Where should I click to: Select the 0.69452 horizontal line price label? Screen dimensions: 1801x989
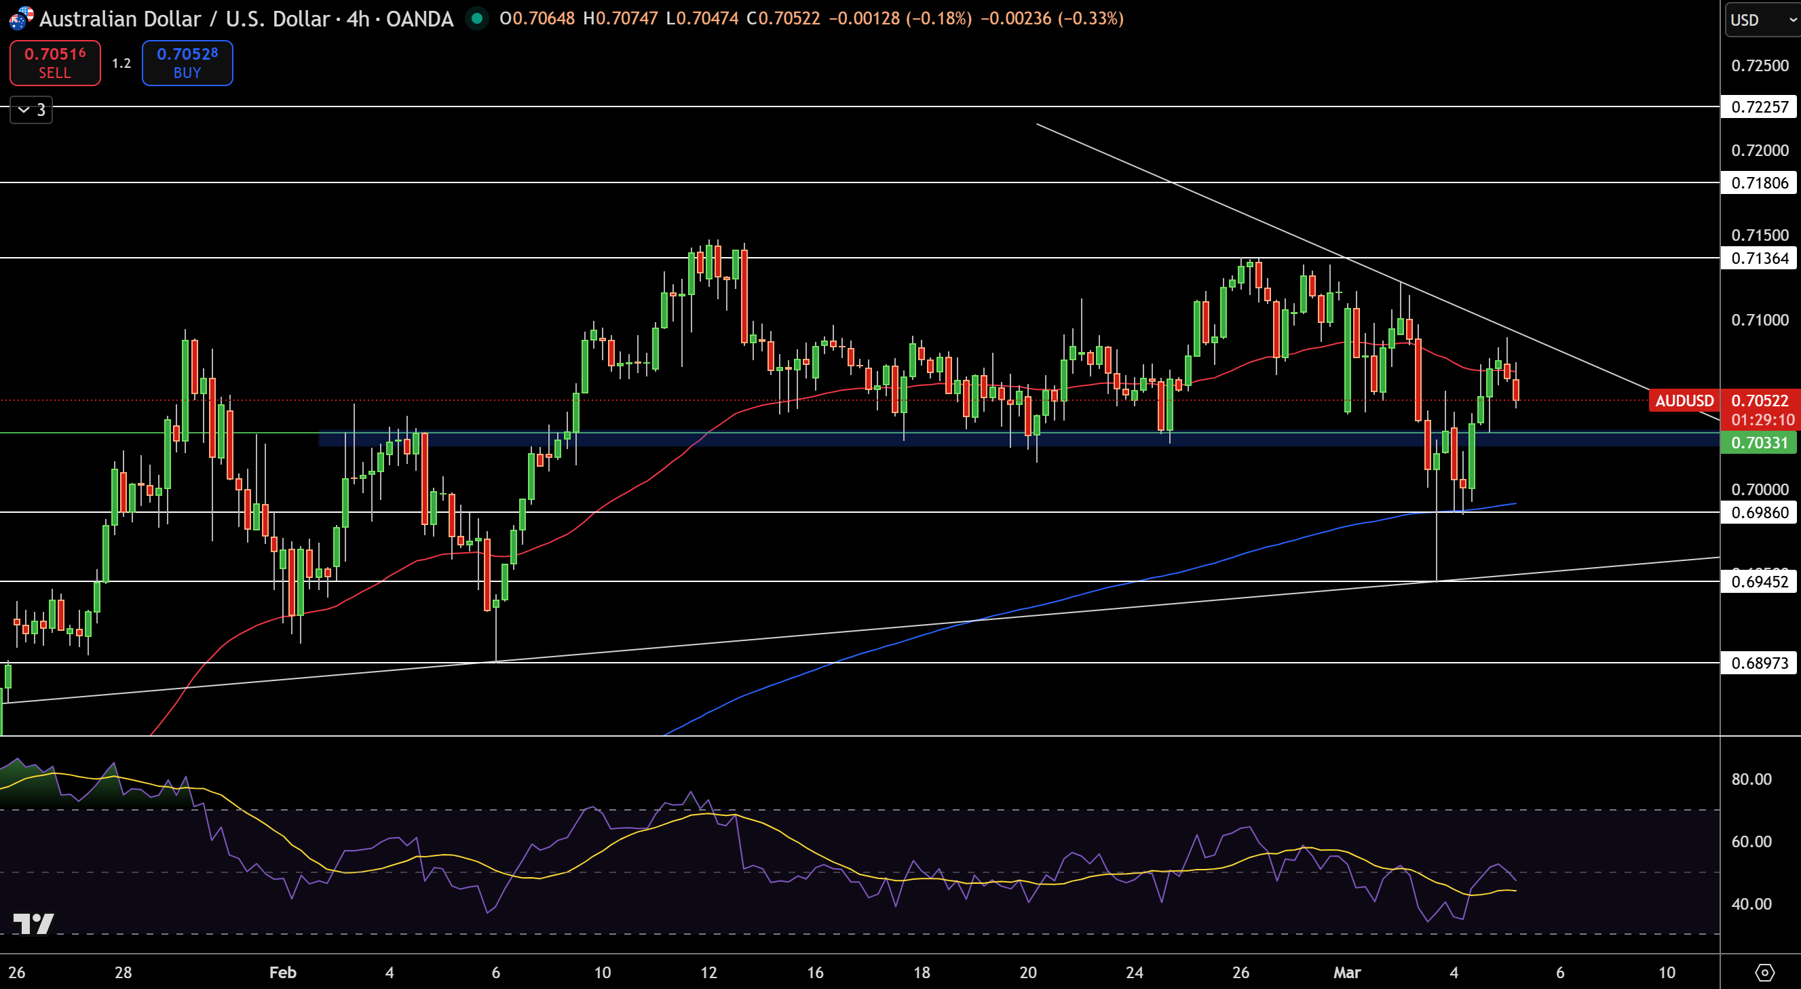point(1759,581)
